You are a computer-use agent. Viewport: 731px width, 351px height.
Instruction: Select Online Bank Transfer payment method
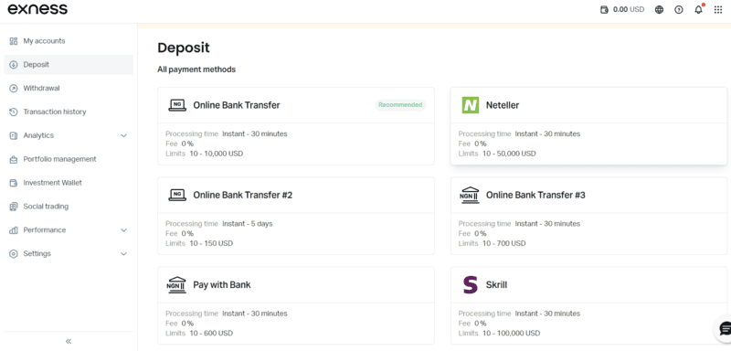[296, 126]
